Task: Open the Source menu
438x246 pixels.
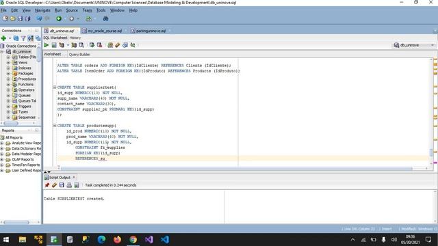Action: [72, 10]
